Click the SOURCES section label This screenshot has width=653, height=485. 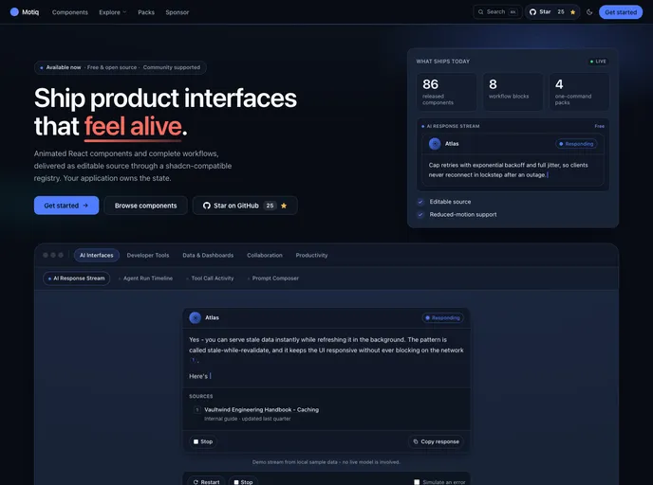[200, 396]
